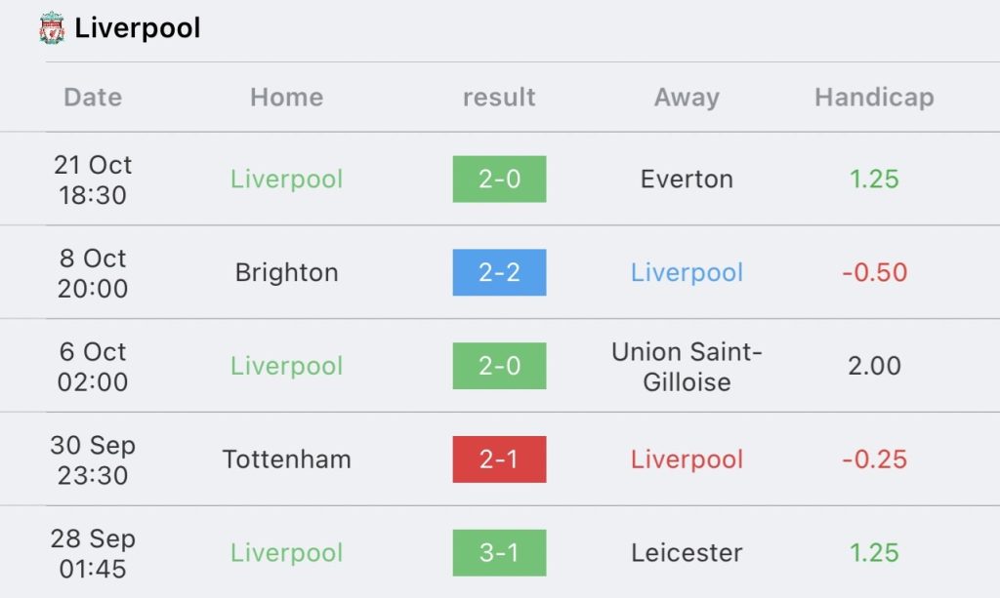Select the Date column header
The height and width of the screenshot is (598, 1000).
93,98
